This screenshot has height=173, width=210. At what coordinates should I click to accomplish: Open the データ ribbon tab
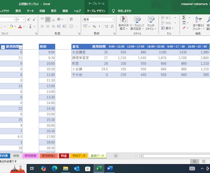click(x=30, y=11)
